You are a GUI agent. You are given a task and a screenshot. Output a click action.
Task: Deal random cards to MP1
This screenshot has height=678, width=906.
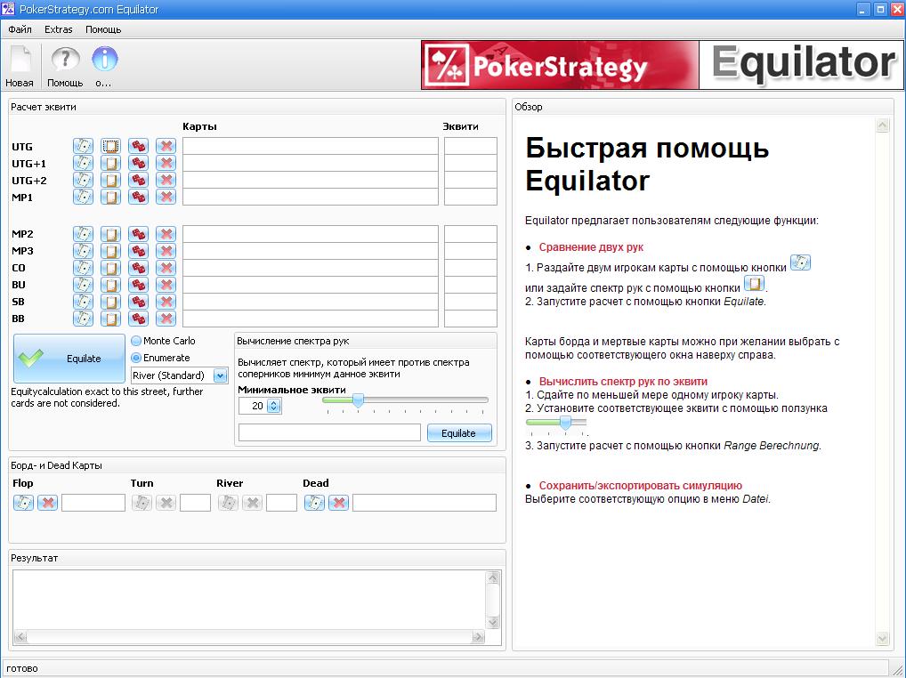click(x=138, y=197)
